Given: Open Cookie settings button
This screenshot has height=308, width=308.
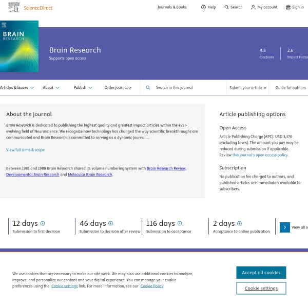Looking at the screenshot, I should click(261, 288).
